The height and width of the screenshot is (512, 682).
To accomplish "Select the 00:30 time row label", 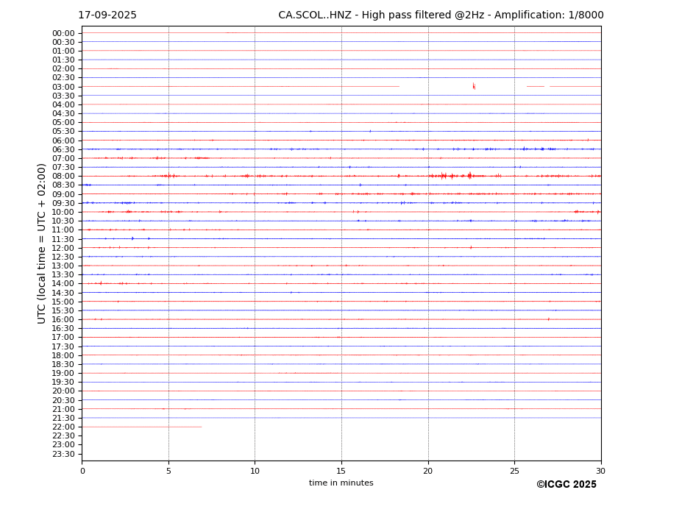I will pos(63,42).
